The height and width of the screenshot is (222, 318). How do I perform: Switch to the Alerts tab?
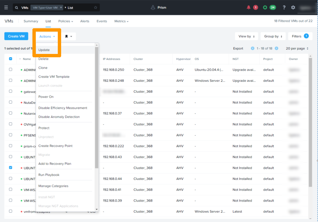pos(85,21)
